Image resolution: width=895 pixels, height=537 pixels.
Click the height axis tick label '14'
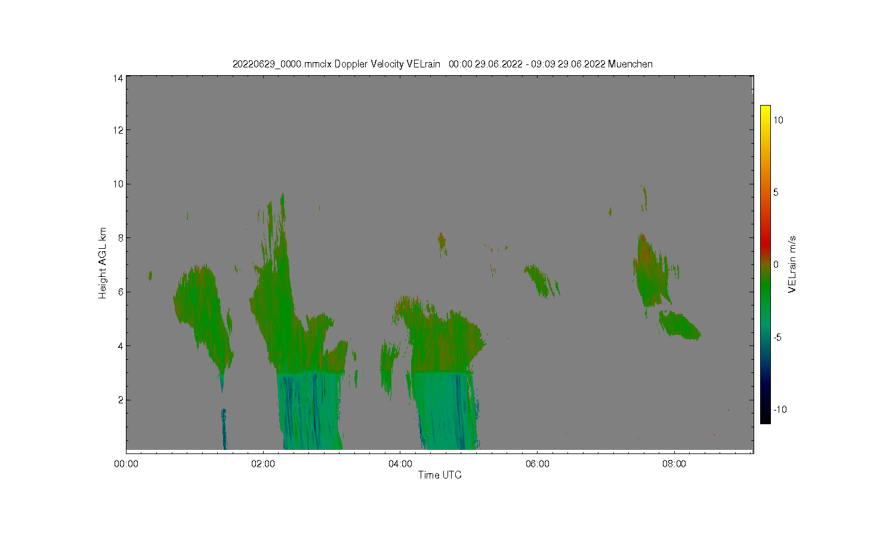click(x=118, y=78)
